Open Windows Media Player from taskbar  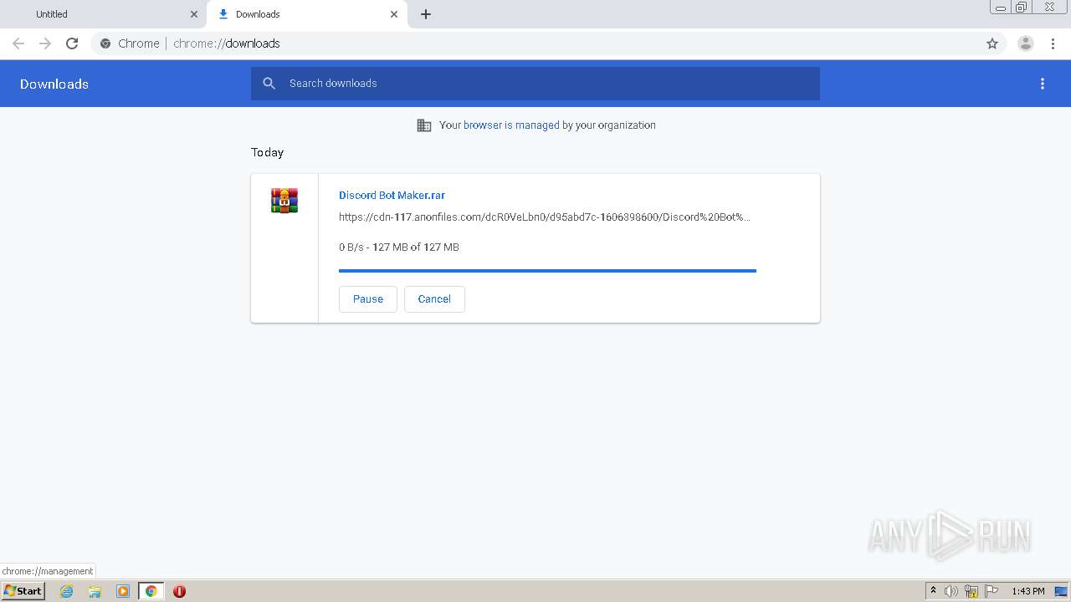coord(123,591)
